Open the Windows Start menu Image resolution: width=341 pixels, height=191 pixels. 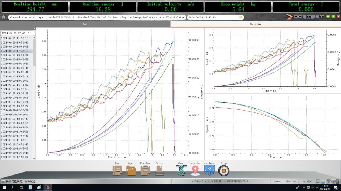click(x=4, y=187)
